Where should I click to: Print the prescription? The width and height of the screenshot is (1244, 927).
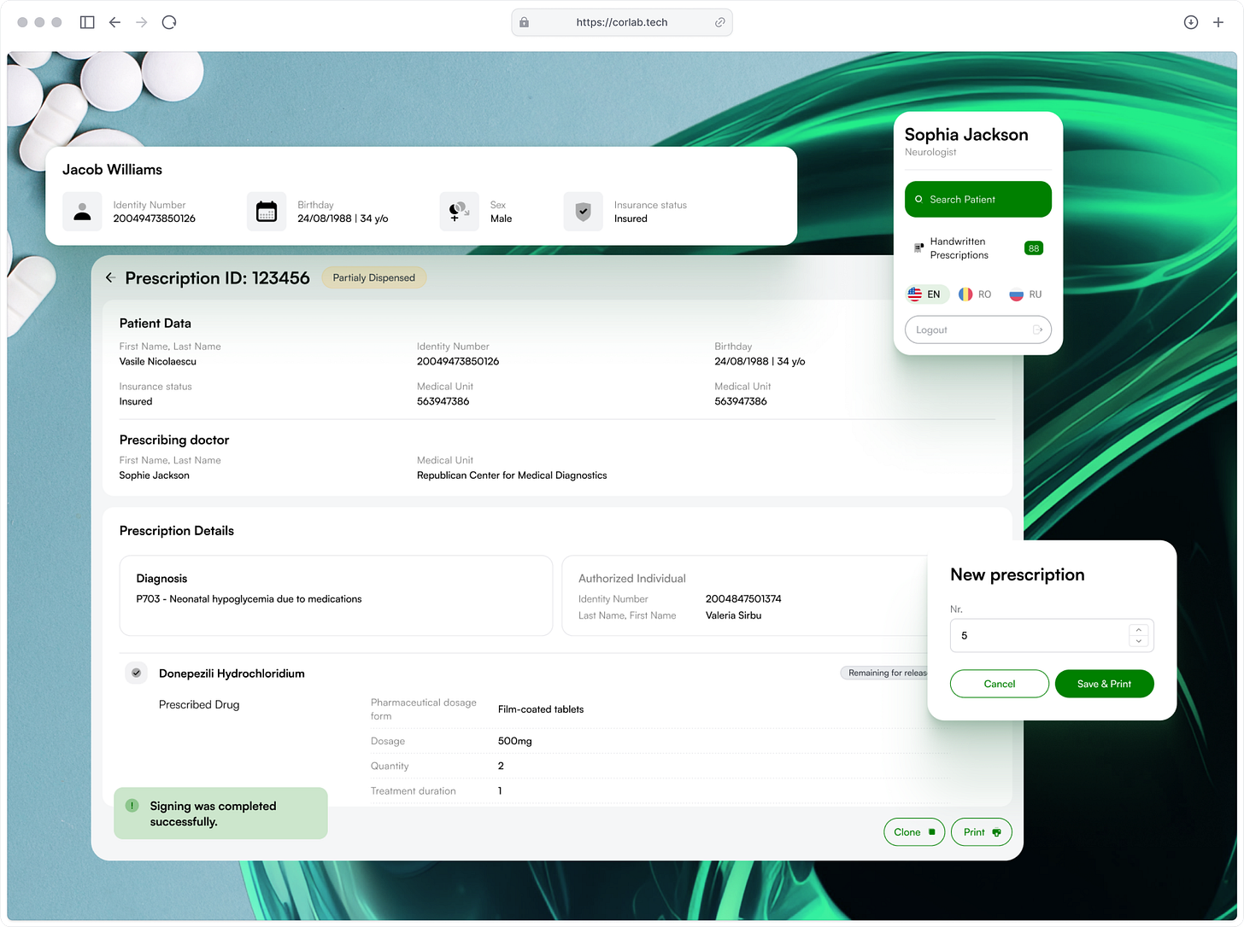pos(981,832)
